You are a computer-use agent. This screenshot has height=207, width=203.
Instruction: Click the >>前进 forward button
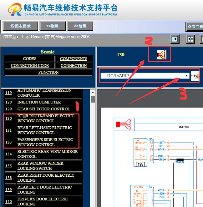(80, 26)
